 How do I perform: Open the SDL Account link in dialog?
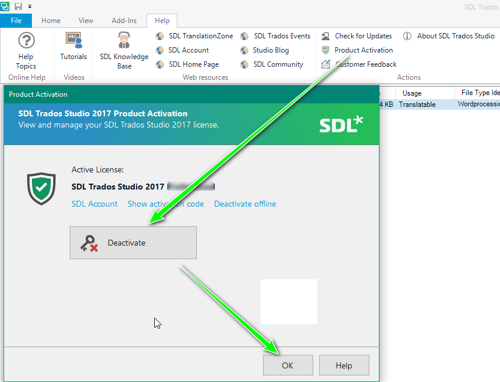pos(95,204)
